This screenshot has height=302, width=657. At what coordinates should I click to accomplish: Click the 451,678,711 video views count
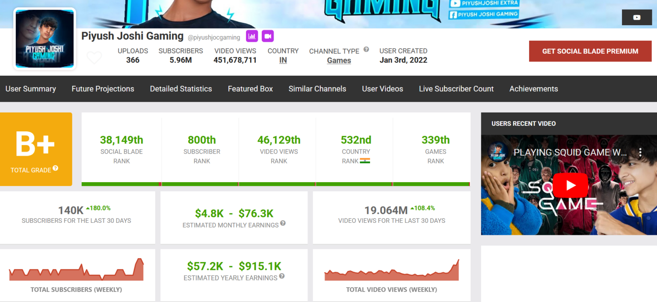click(235, 60)
